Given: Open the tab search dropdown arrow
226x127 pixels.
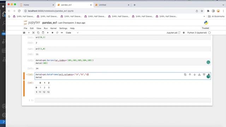Looking at the screenshot, I should pos(223,5).
